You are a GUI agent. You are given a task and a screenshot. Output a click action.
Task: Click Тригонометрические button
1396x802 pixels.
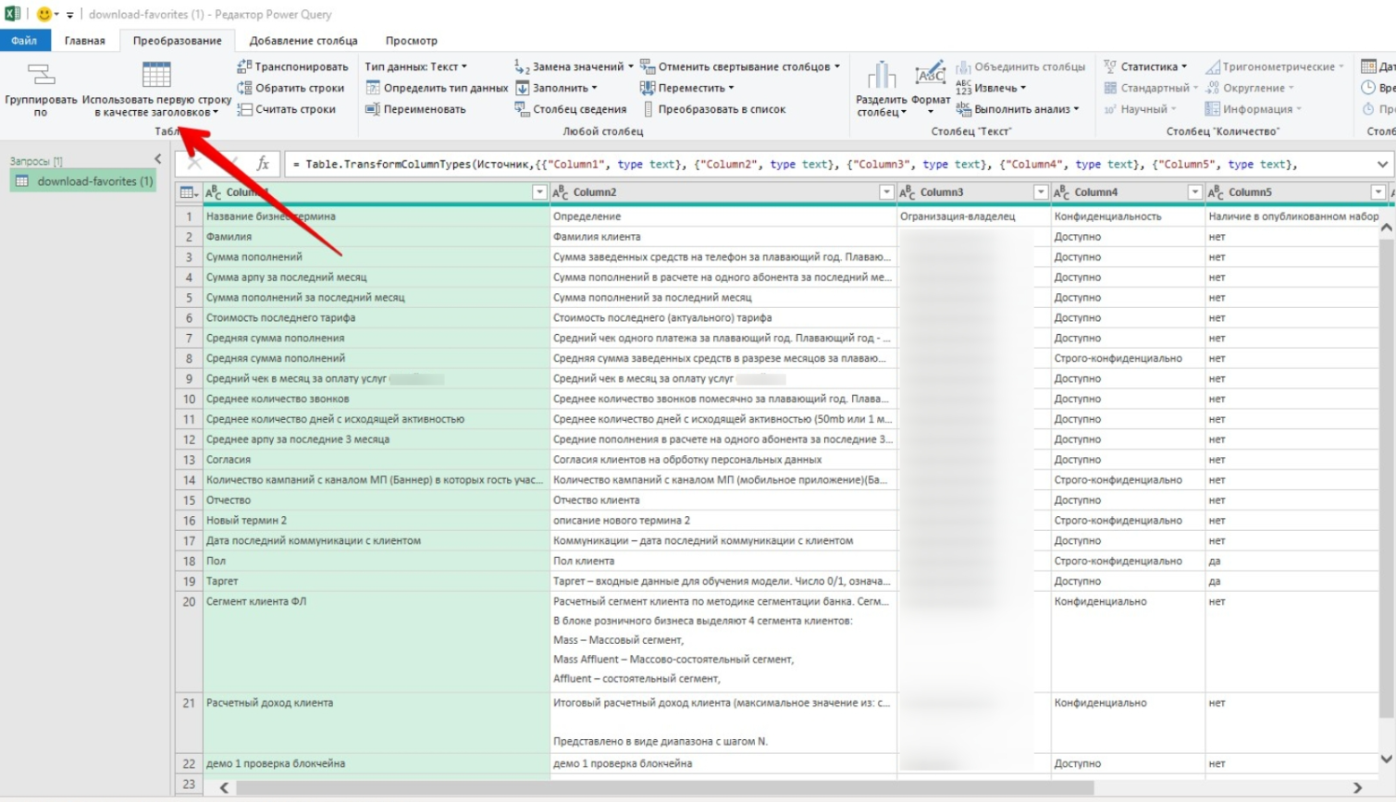coord(1274,67)
